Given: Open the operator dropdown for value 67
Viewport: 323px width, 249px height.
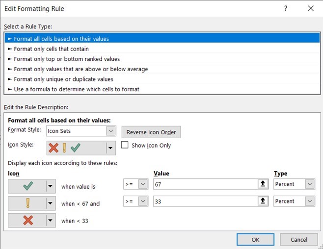Looking at the screenshot, I should tap(143, 184).
